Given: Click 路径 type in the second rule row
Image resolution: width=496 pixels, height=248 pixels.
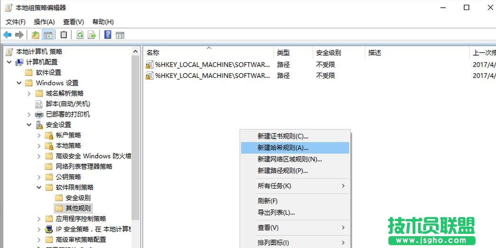Looking at the screenshot, I should [283, 76].
